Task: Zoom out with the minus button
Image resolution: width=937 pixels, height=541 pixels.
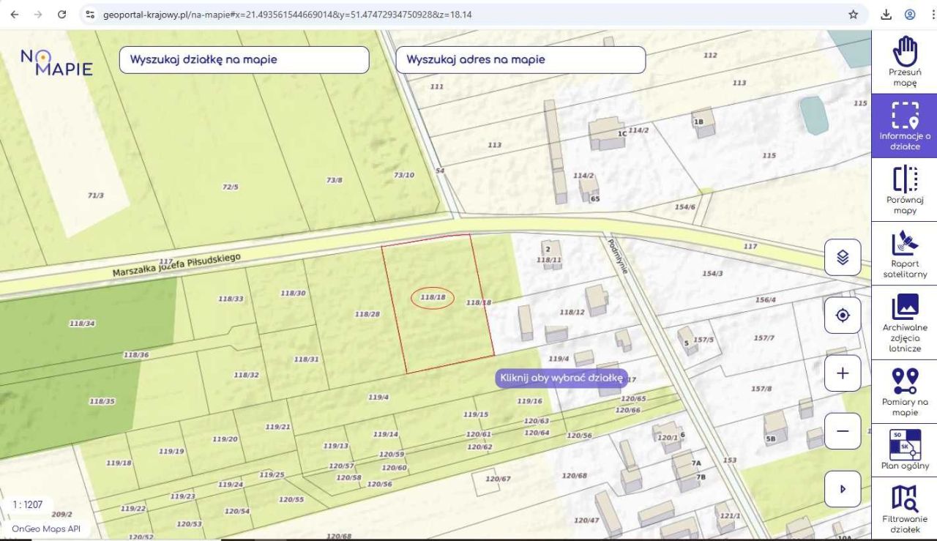Action: point(843,431)
